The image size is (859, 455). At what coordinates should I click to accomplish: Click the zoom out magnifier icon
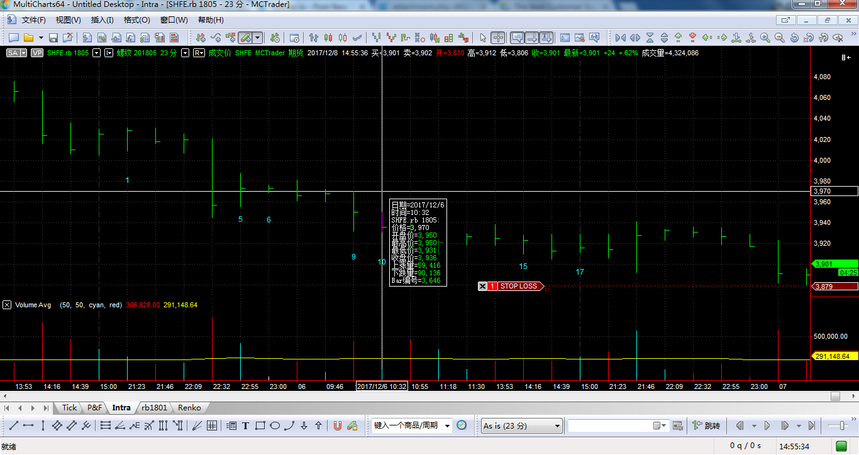779,38
